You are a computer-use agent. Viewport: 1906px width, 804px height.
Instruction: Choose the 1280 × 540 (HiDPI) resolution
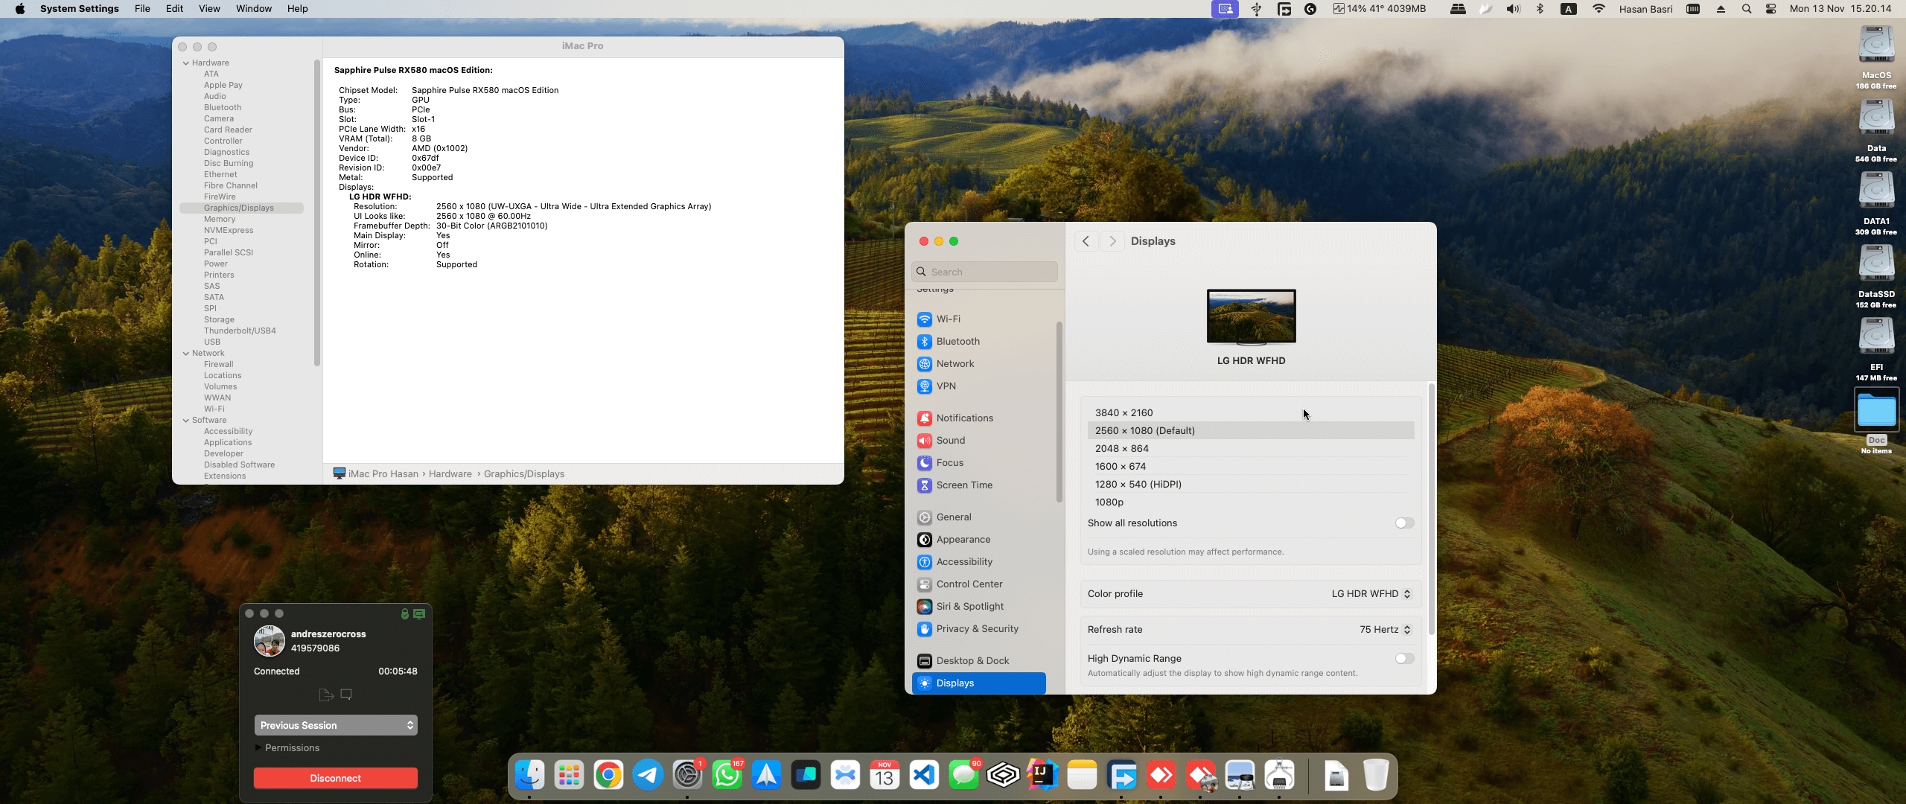tap(1251, 485)
